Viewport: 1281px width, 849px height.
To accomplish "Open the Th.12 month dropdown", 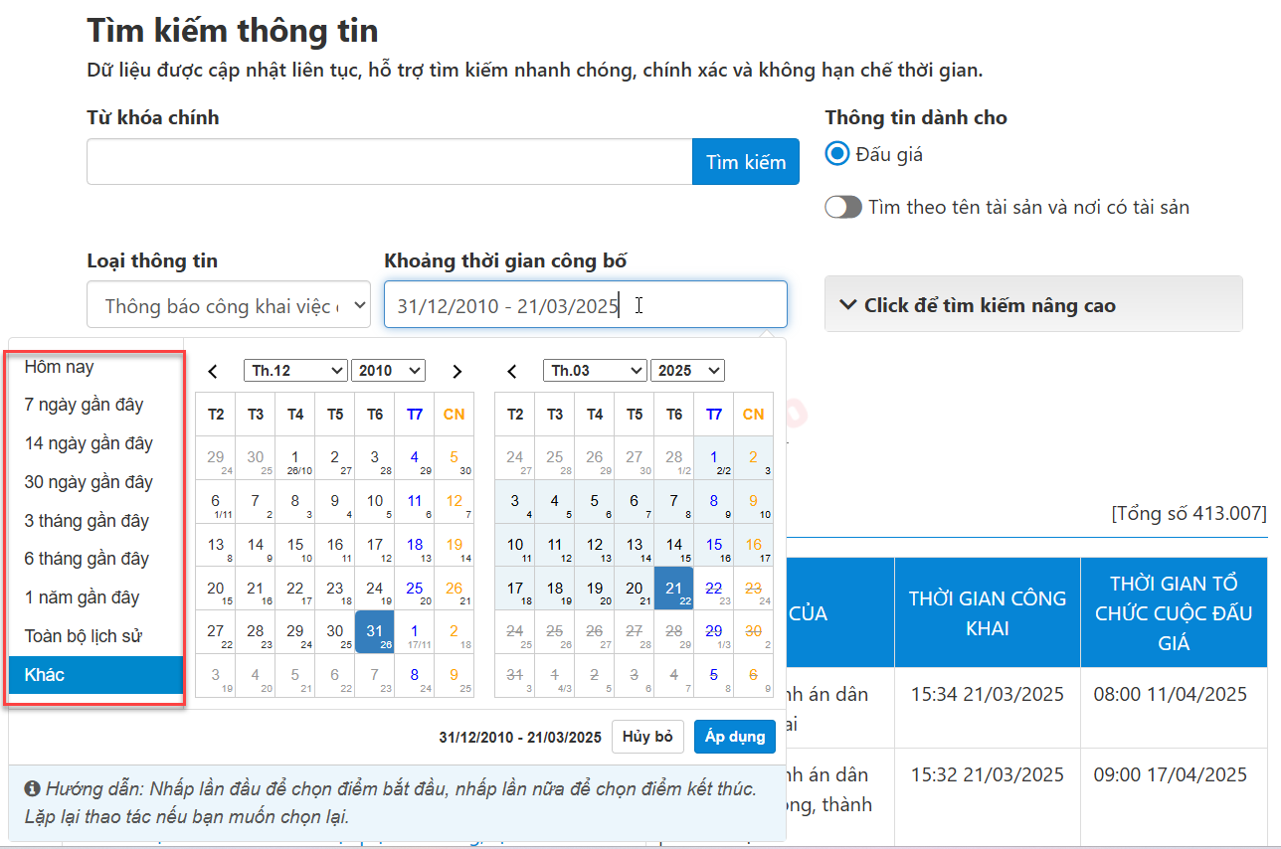I will pos(295,371).
